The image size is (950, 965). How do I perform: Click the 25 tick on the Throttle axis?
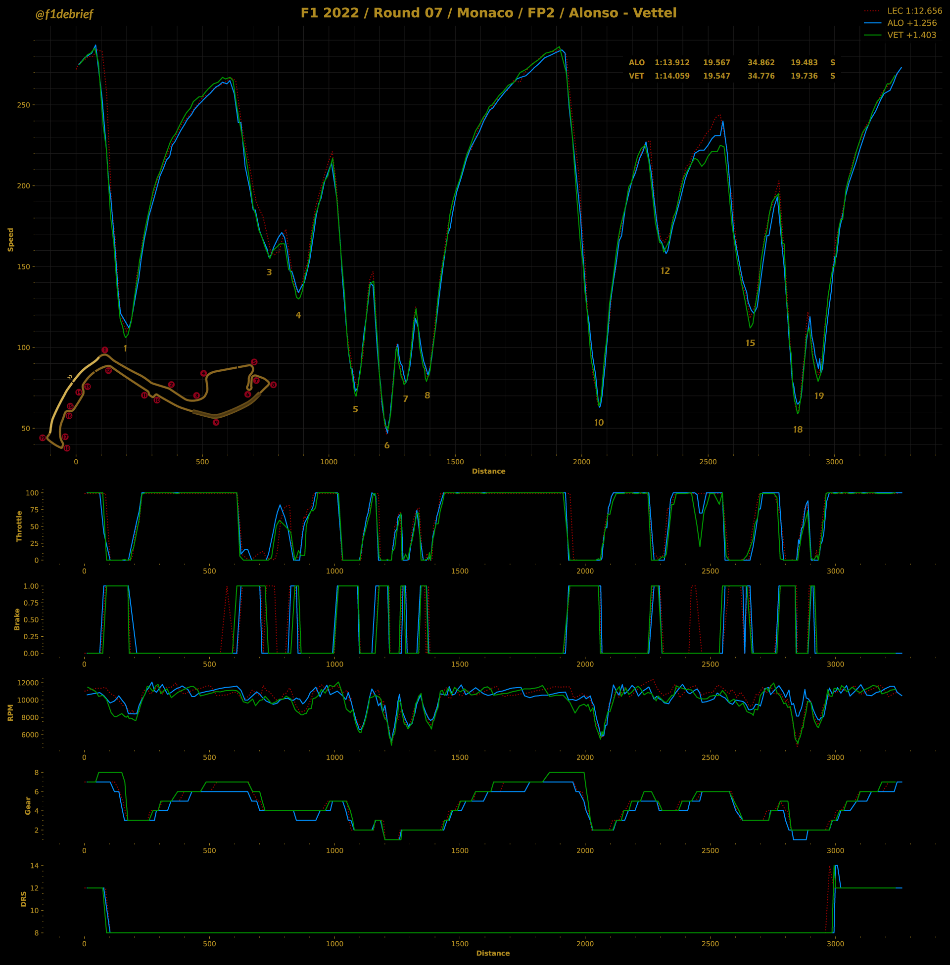click(34, 543)
